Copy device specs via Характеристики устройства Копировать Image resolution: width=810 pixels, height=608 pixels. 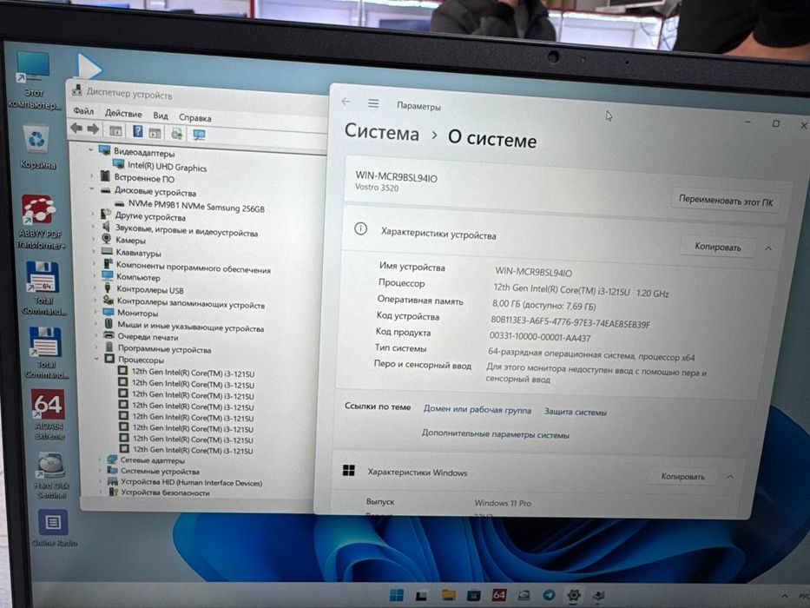coord(717,248)
